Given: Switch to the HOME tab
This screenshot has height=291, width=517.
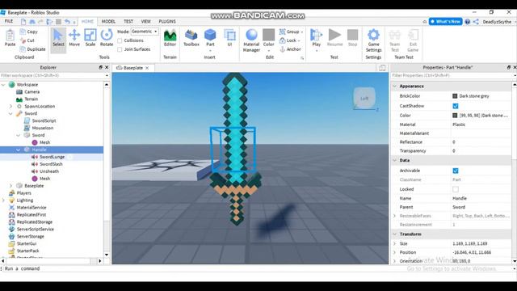Looking at the screenshot, I should 87,22.
